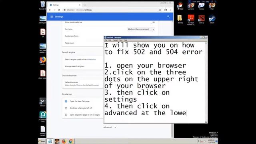Click inside the Notepad text area
This screenshot has height=144, width=256.
click(154, 82)
